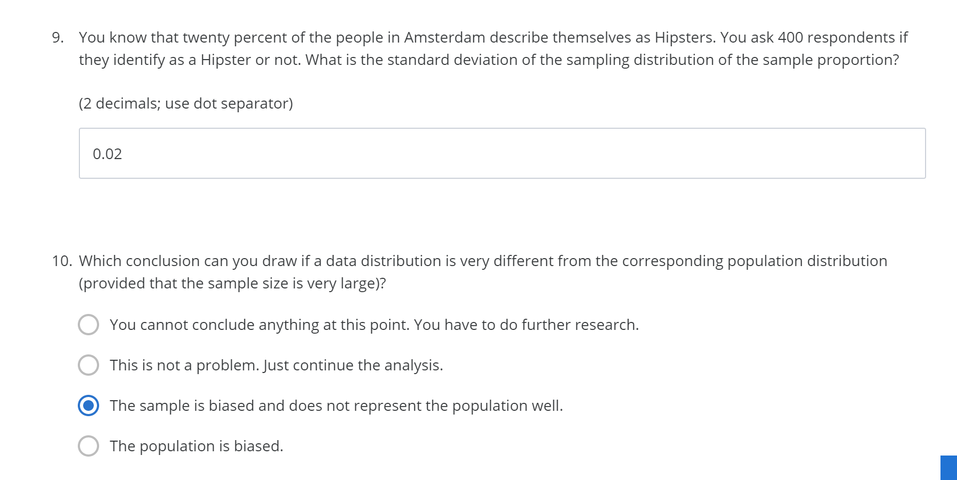Select the "You cannot conclude anything" radio button
The width and height of the screenshot is (957, 480).
point(88,325)
